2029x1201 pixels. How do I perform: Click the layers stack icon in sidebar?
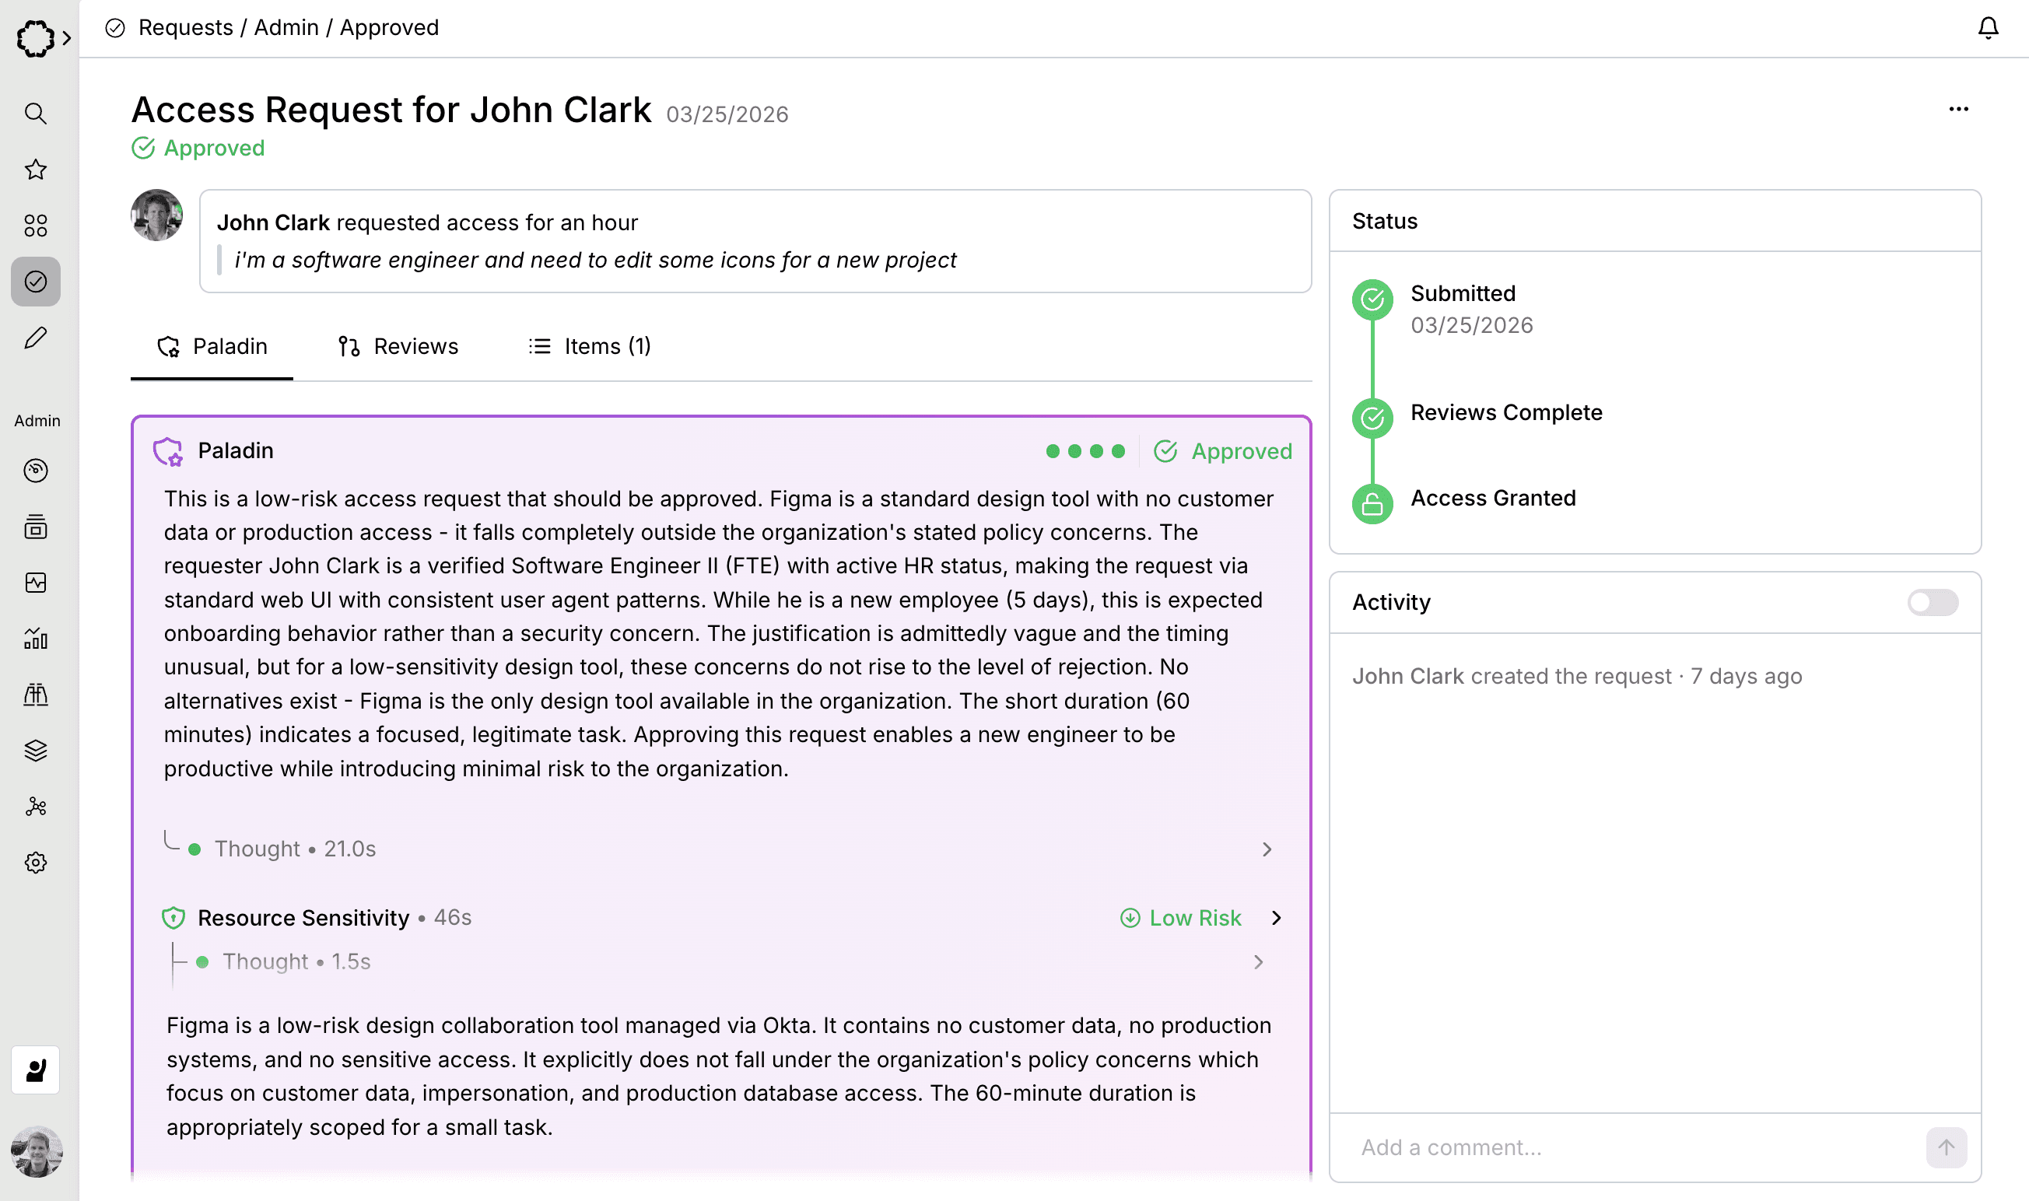[36, 751]
